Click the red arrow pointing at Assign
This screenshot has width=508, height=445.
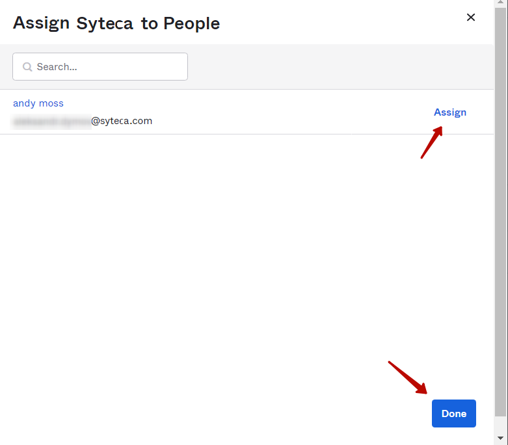(x=431, y=142)
